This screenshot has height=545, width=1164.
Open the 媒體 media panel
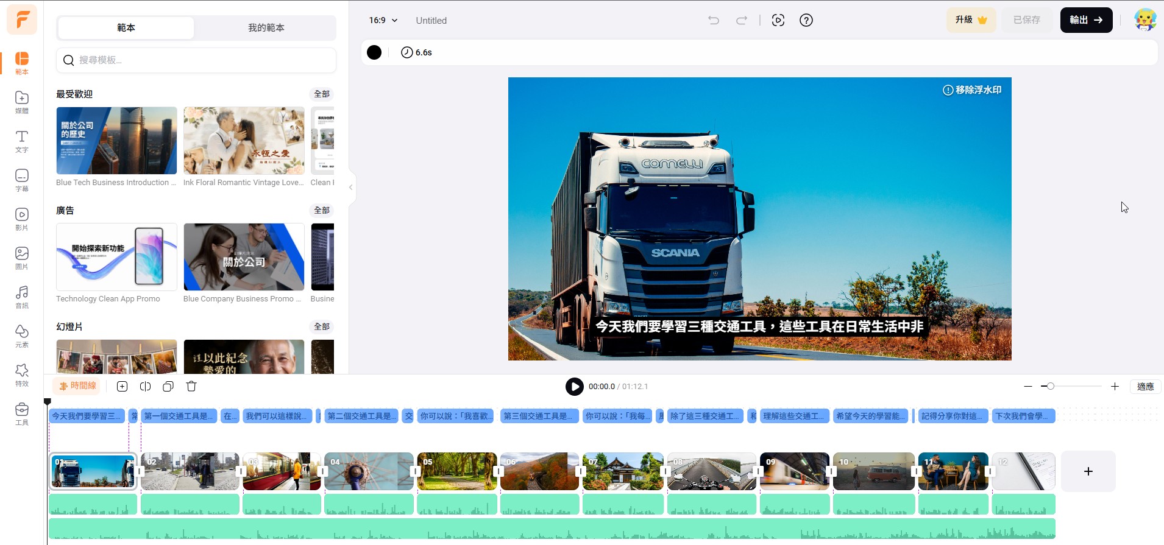[x=22, y=102]
